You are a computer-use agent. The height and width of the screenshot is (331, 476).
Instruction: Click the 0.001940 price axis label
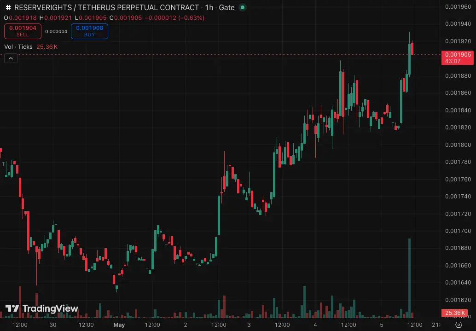[x=458, y=23]
